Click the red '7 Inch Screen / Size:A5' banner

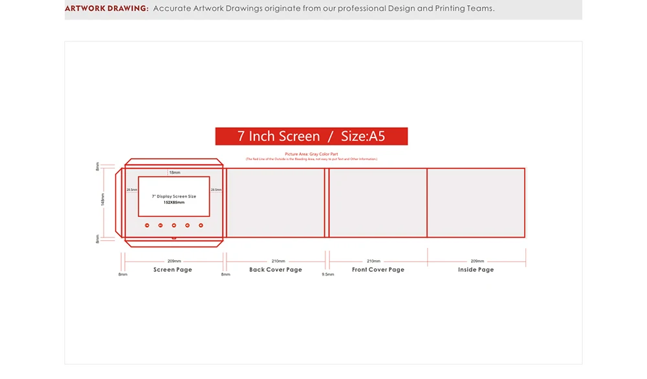click(312, 136)
